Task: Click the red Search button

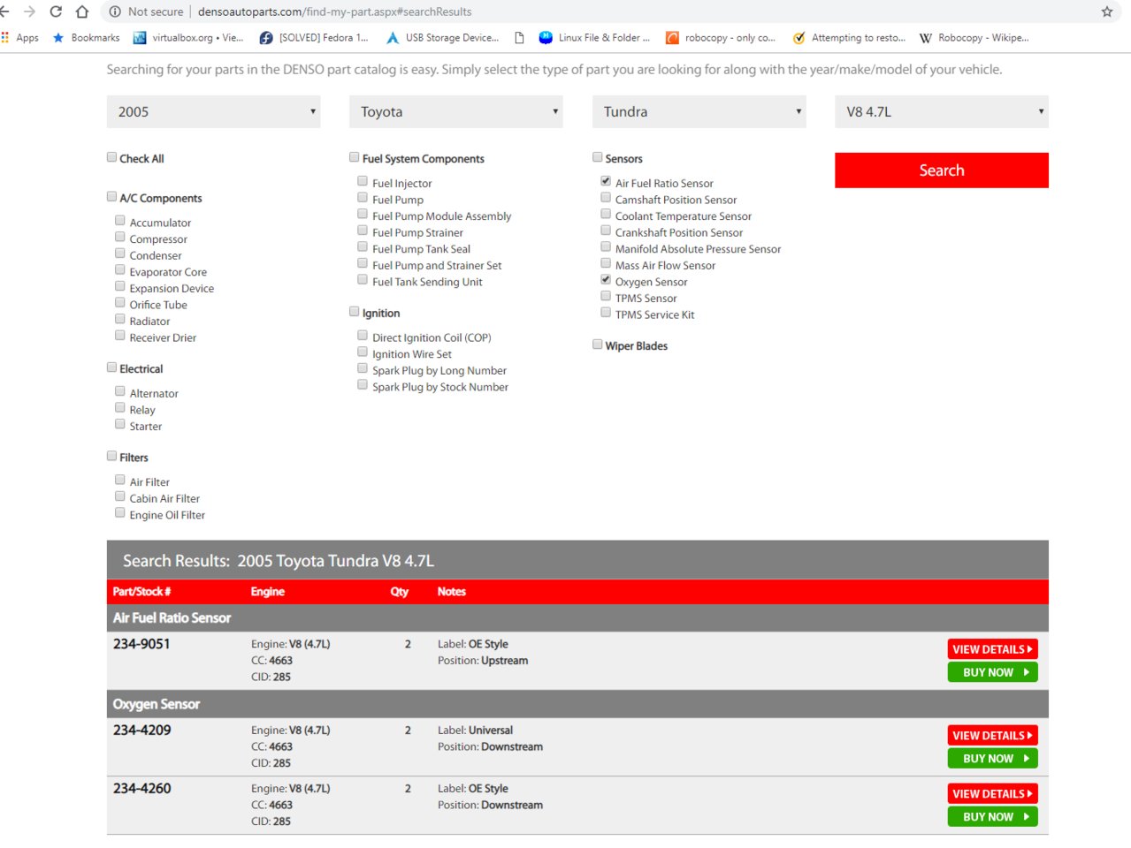Action: click(942, 170)
